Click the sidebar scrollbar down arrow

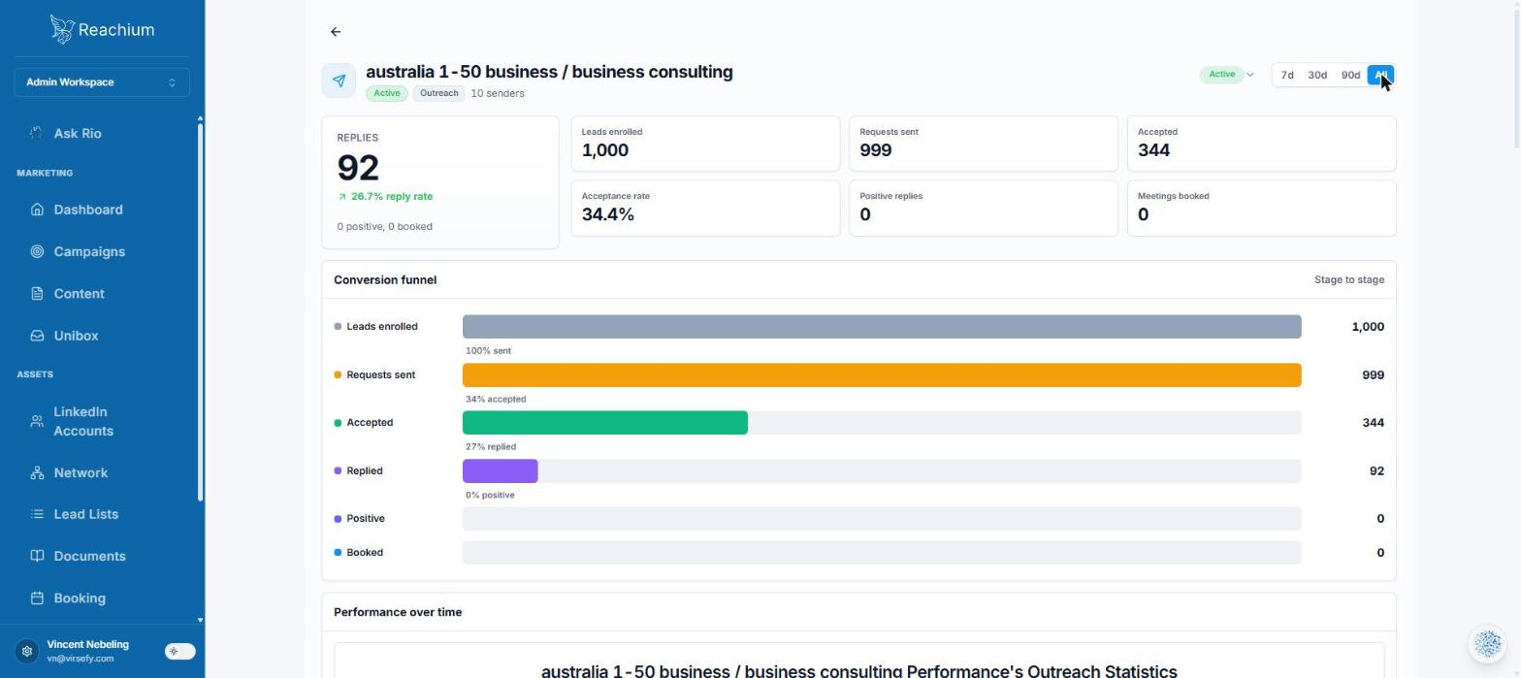coord(200,620)
